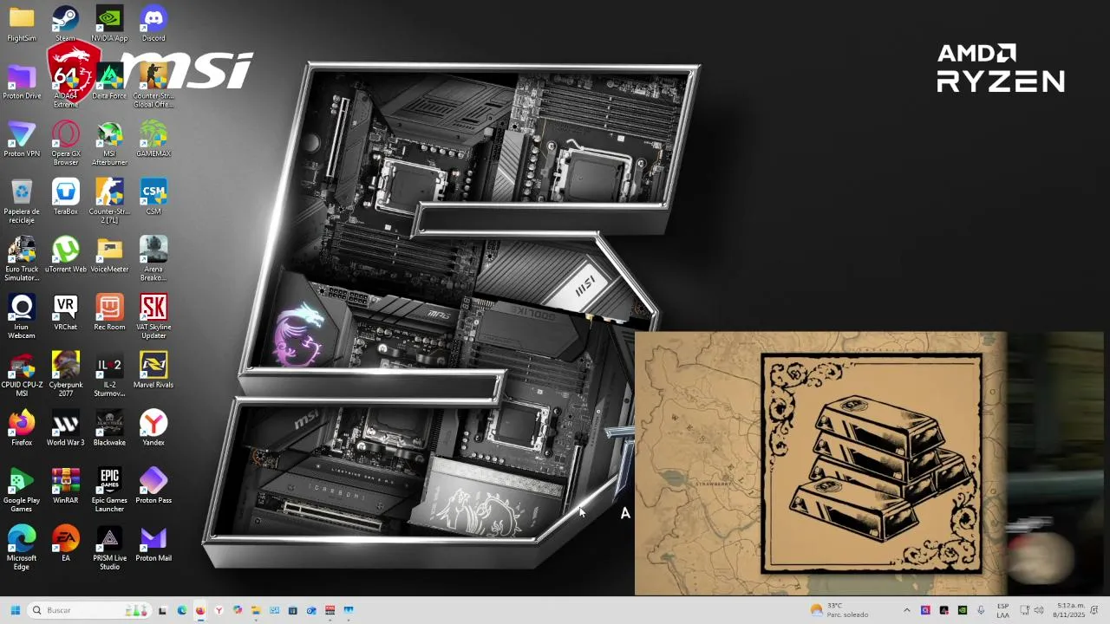Image resolution: width=1110 pixels, height=624 pixels.
Task: Open IL-2 Sturmovik desktop icon
Action: tap(109, 374)
